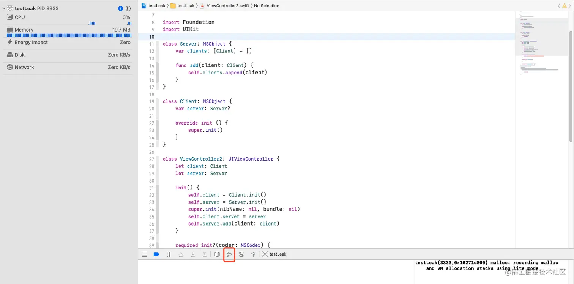The image size is (574, 284).
Task: Click 'self.server = Server.init()' line
Action: pyautogui.click(x=227, y=202)
